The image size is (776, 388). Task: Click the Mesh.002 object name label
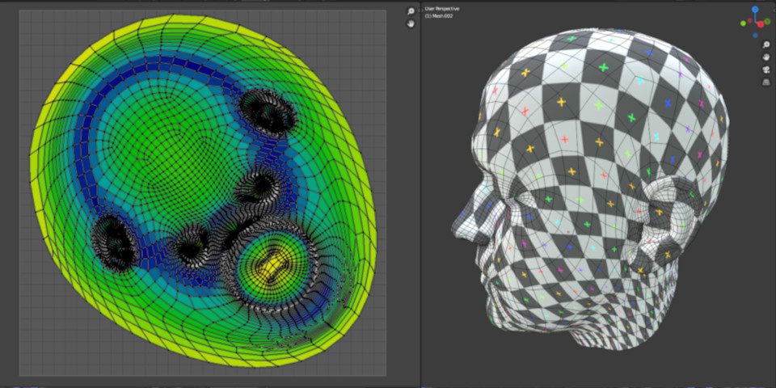click(x=442, y=15)
